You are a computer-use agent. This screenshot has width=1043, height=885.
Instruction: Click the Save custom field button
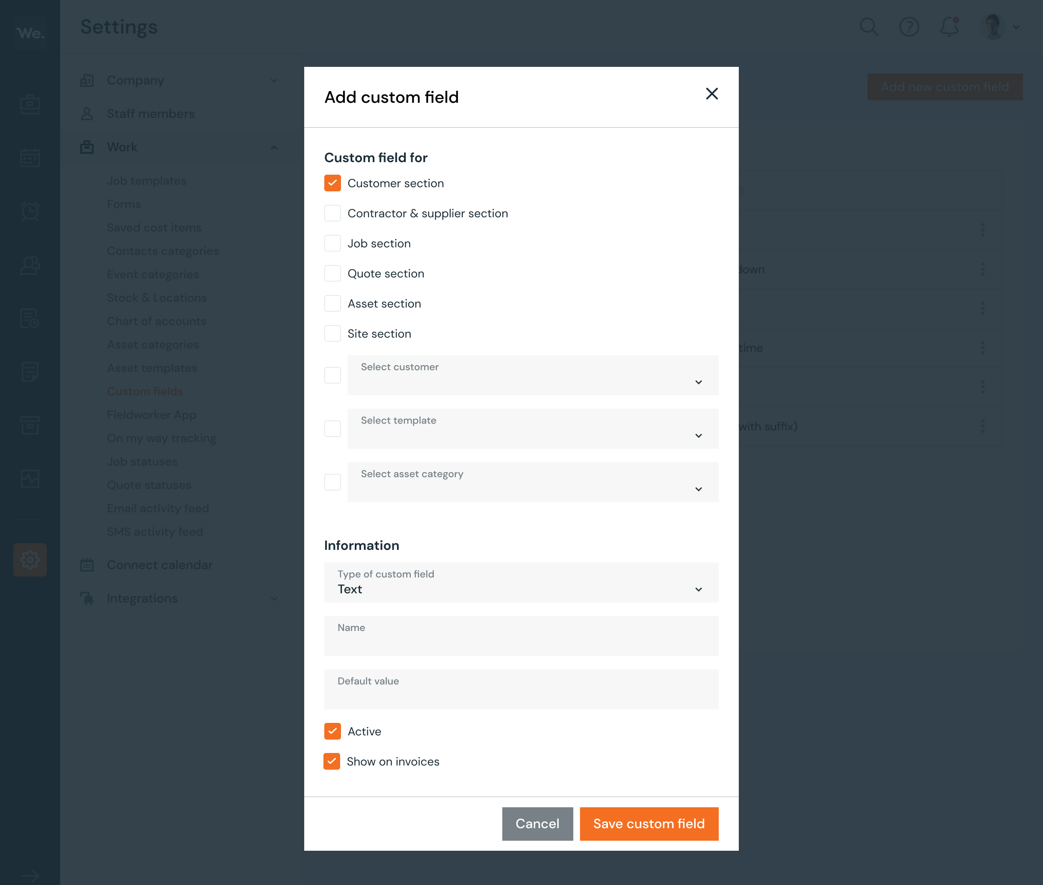point(648,824)
